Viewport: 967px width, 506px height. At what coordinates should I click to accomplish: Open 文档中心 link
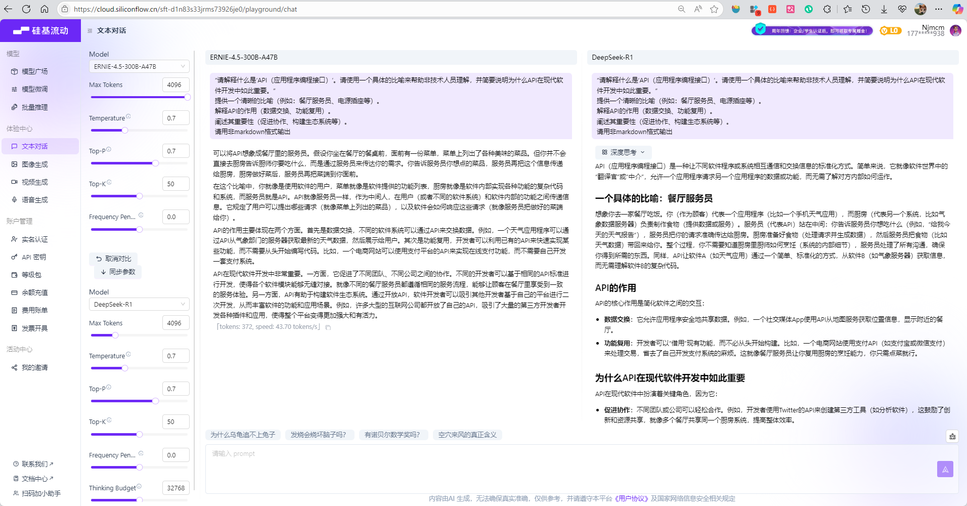pos(33,479)
